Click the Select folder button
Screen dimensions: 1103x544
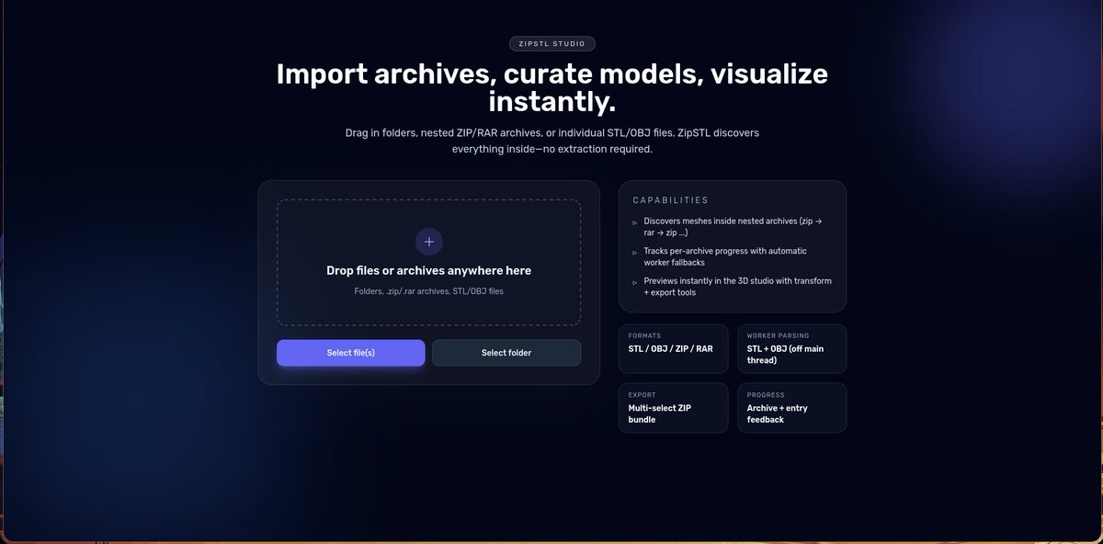pos(506,353)
